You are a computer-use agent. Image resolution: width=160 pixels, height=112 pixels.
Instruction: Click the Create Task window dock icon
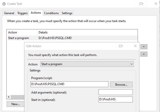click(x=141, y=4)
